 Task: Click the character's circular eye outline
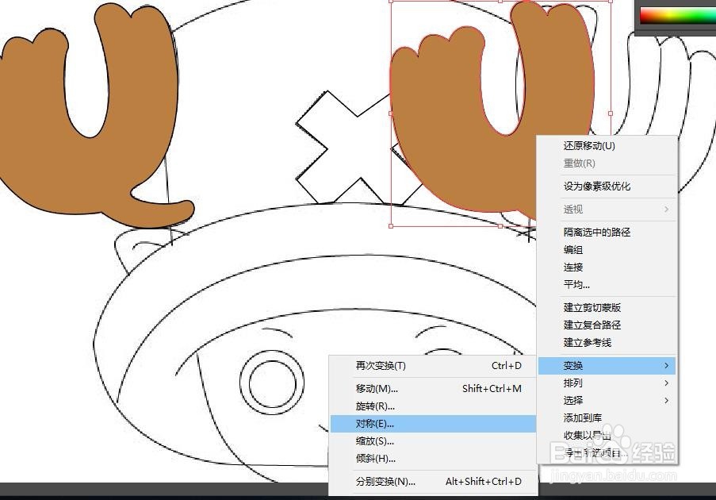[x=272, y=382]
